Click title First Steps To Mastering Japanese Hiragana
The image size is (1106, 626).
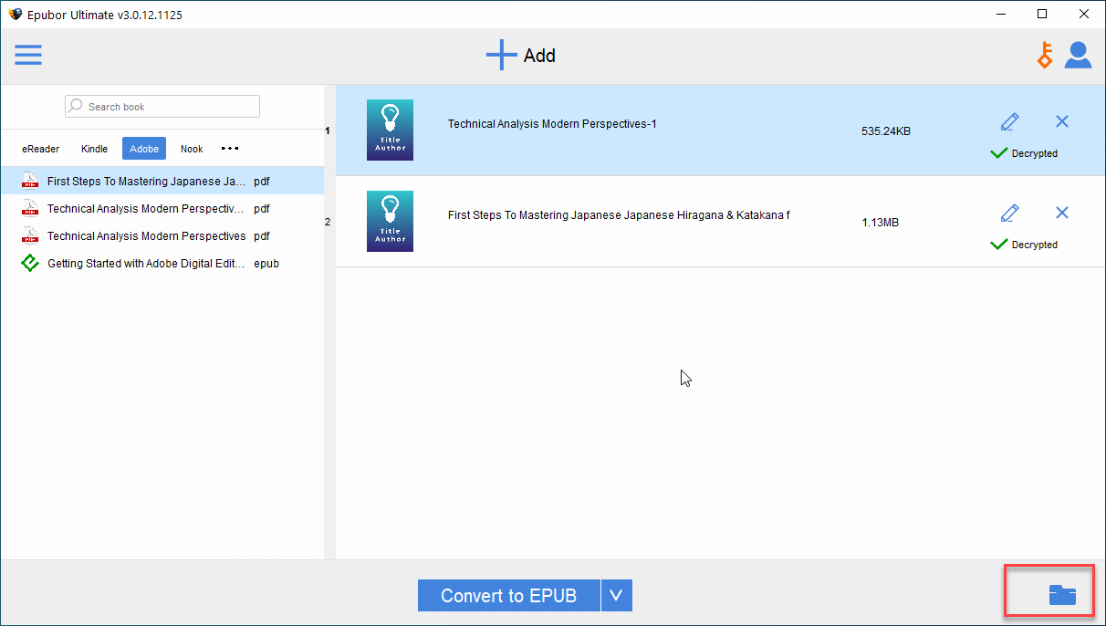click(x=619, y=215)
